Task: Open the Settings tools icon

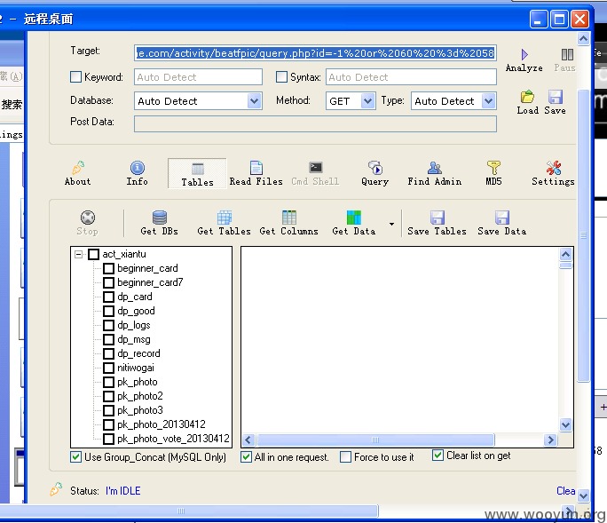Action: (553, 168)
